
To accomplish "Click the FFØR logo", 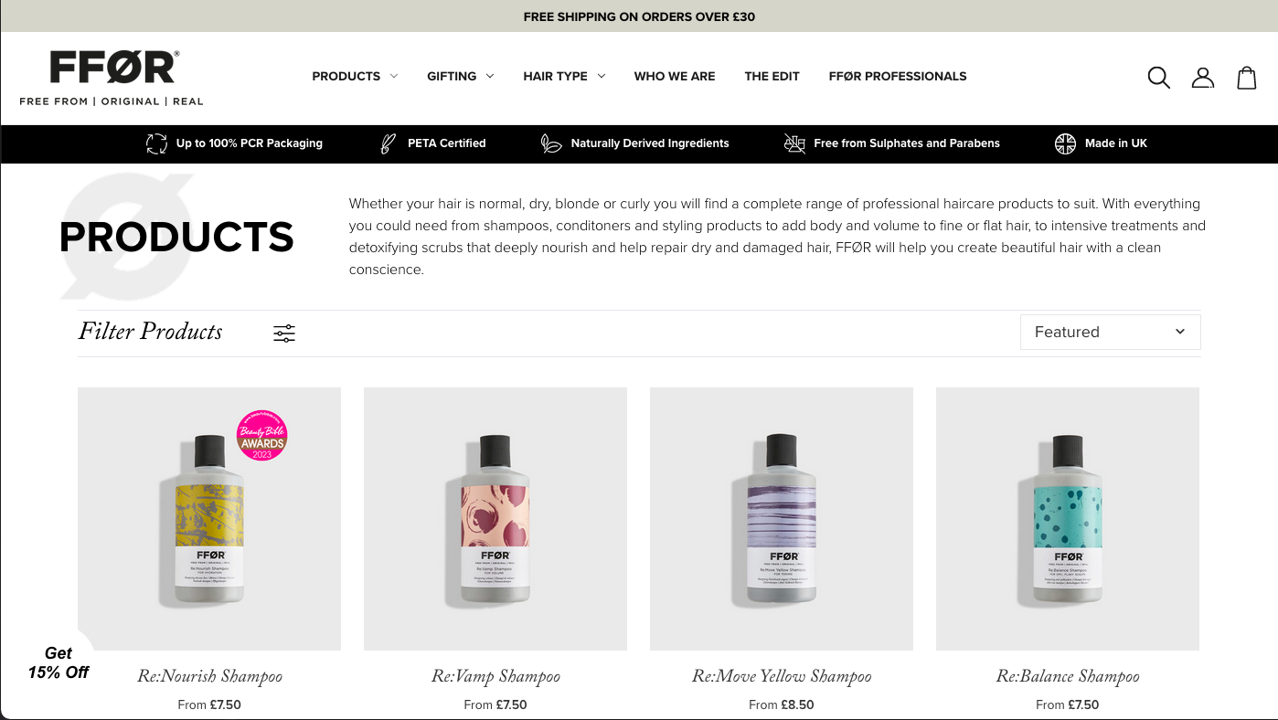I will (x=112, y=78).
